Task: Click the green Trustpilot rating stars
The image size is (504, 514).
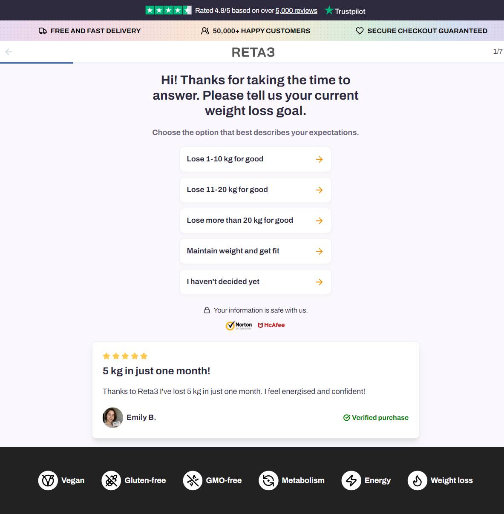Action: (x=168, y=10)
